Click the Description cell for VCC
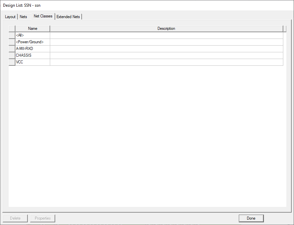 (x=166, y=62)
